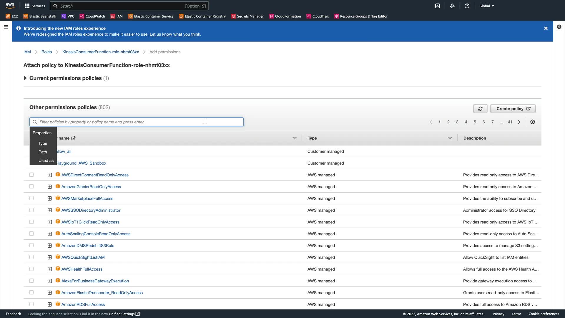
Task: Open the help question mark menu
Action: [x=467, y=6]
